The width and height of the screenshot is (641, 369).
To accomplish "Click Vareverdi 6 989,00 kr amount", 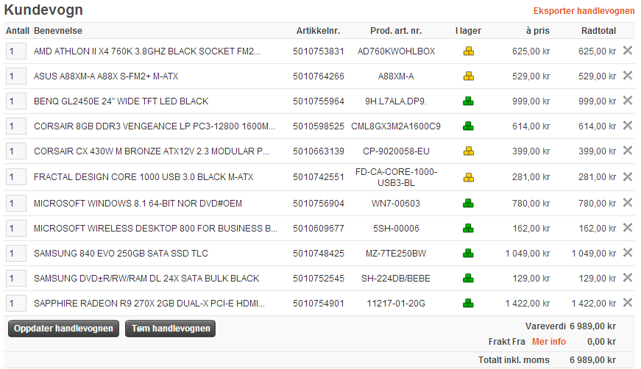I will (x=592, y=326).
